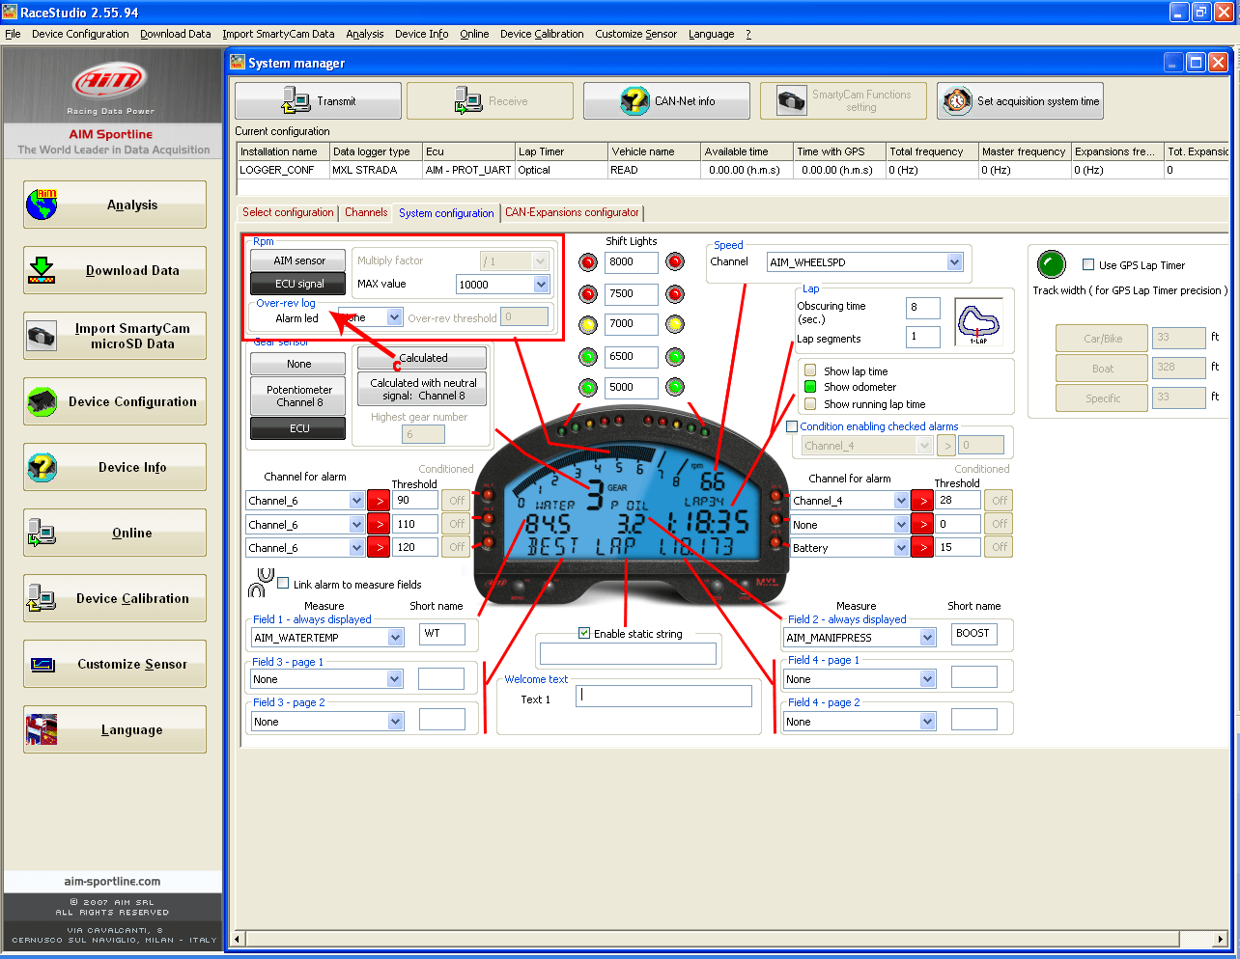The image size is (1240, 959).
Task: Click the left red shift light beside 8000
Action: coord(588,261)
